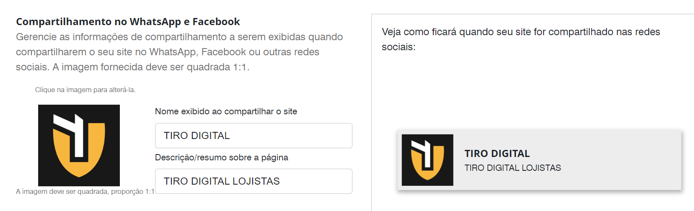Image resolution: width=694 pixels, height=211 pixels.
Task: Click the 'Gerencie as informações' description paragraph
Action: click(x=179, y=52)
